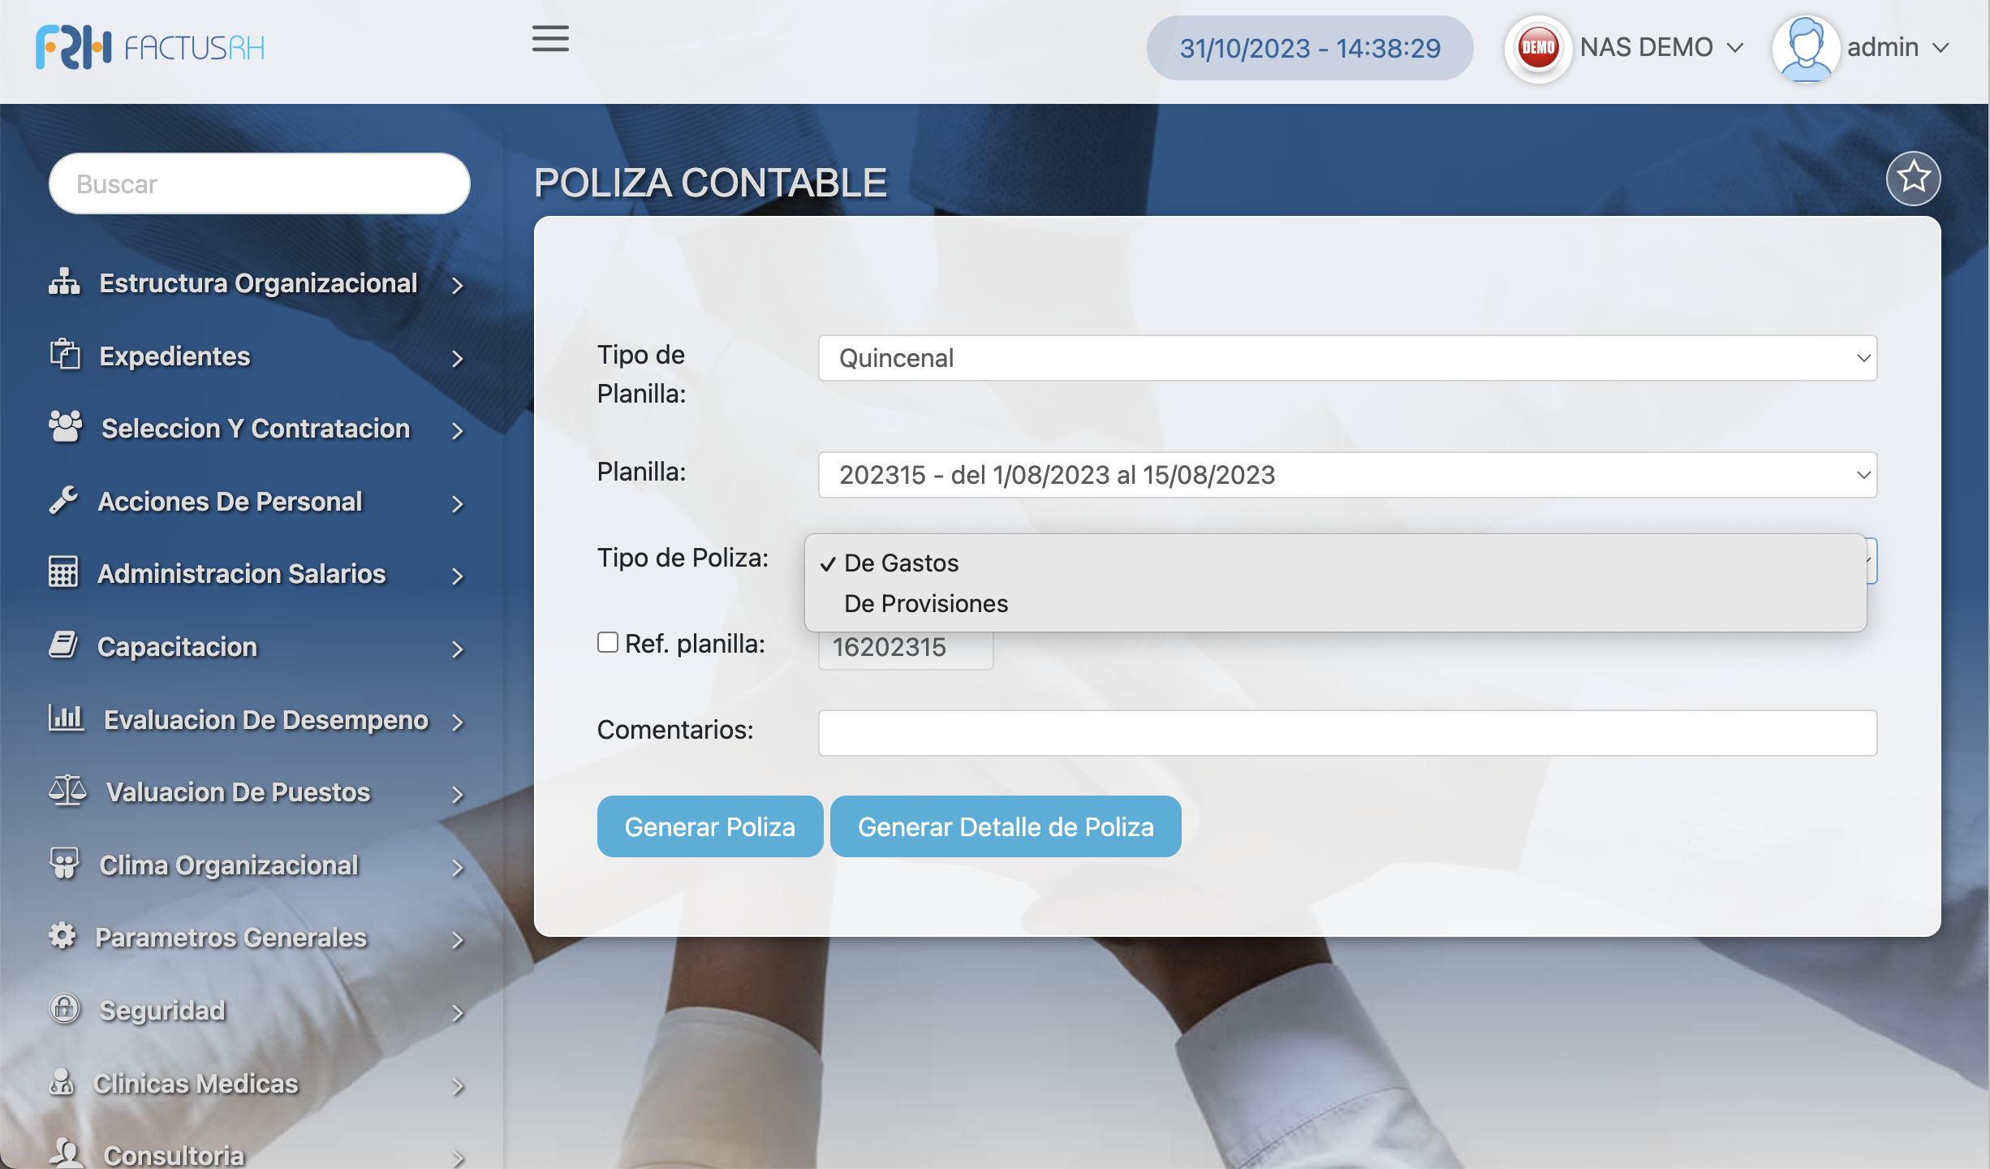Click the Parametros Generales gear icon
Screen dimensions: 1990x1169
[x=62, y=936]
